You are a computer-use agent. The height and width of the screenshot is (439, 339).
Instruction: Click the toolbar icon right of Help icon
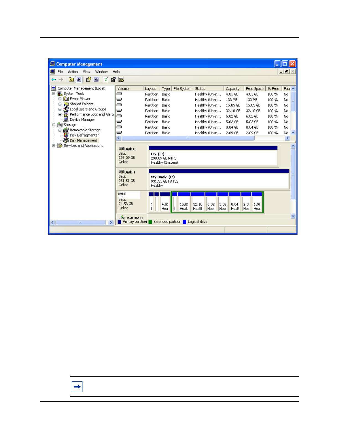96,80
